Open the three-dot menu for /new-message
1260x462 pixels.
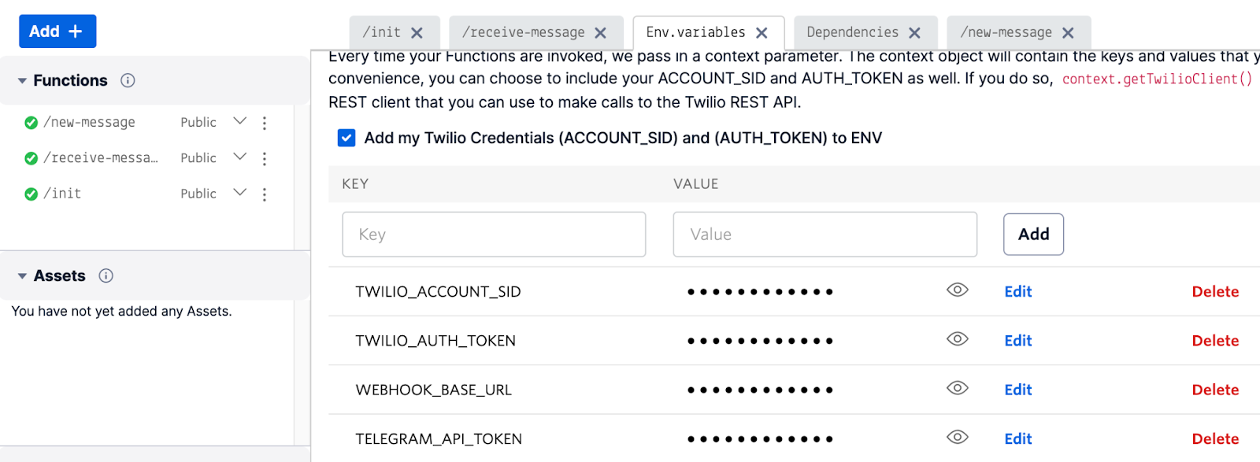[265, 123]
